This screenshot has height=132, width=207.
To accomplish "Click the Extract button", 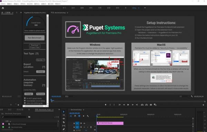I will click(x=147, y=105).
